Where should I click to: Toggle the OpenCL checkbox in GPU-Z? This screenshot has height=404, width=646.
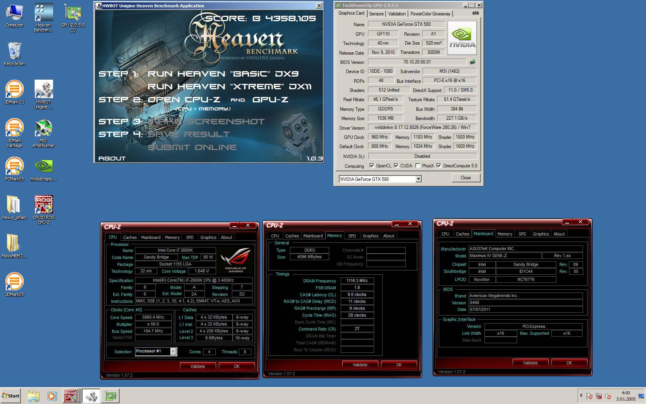[x=371, y=166]
